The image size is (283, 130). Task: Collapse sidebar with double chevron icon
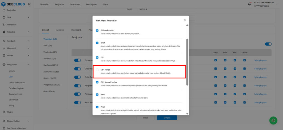coord(29,4)
